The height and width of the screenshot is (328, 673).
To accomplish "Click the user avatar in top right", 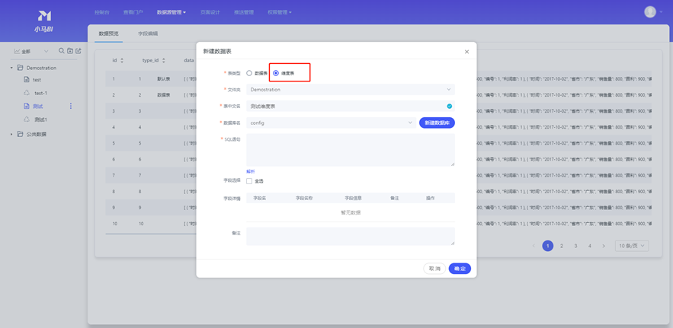I will tap(649, 12).
